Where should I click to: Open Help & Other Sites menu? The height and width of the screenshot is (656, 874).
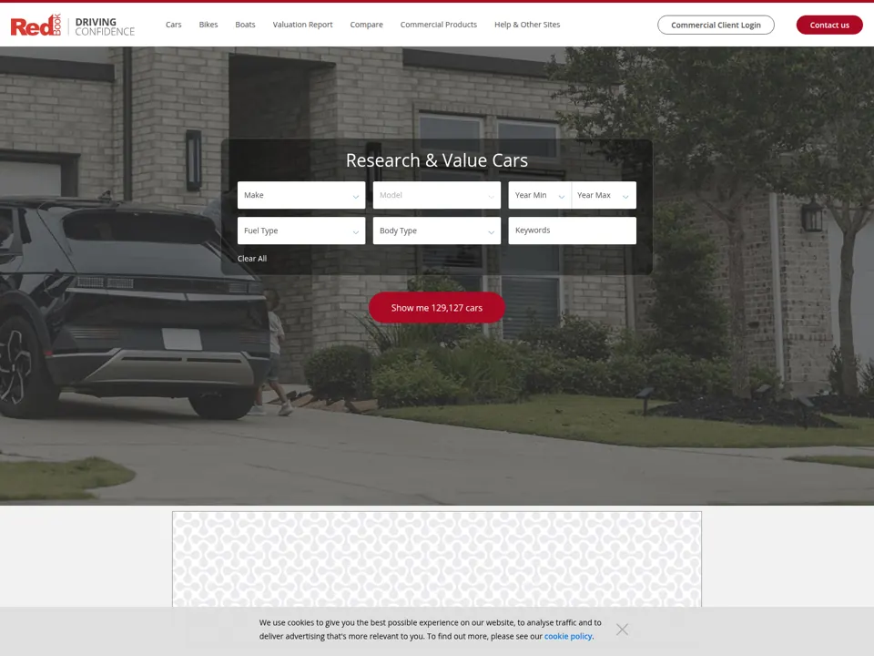[527, 25]
